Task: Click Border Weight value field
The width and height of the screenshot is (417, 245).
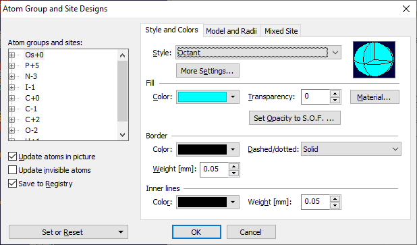Action: (x=214, y=169)
